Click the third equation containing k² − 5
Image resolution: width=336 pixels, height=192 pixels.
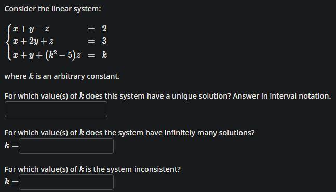47,55
